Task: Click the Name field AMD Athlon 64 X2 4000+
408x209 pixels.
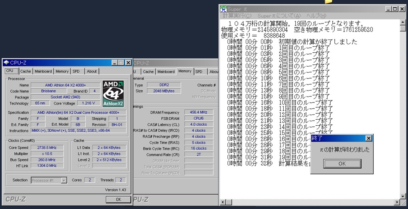Action: (x=65, y=85)
